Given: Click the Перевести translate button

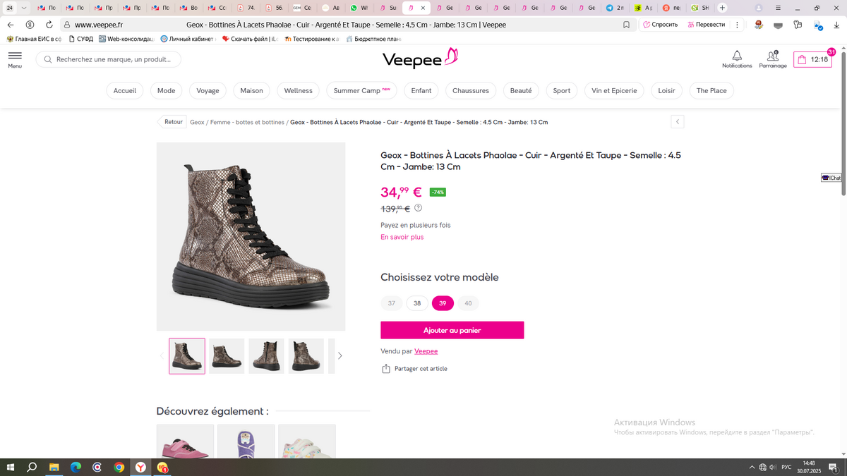Looking at the screenshot, I should (x=706, y=25).
